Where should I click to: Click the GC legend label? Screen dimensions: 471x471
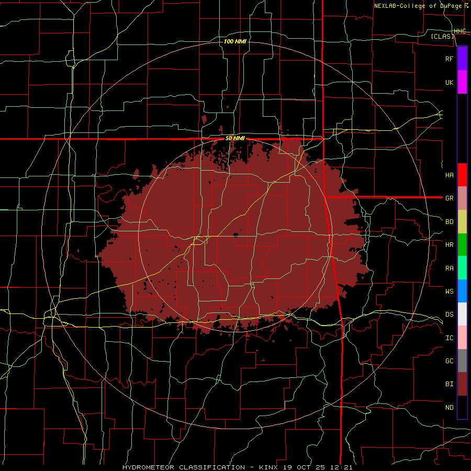450,361
